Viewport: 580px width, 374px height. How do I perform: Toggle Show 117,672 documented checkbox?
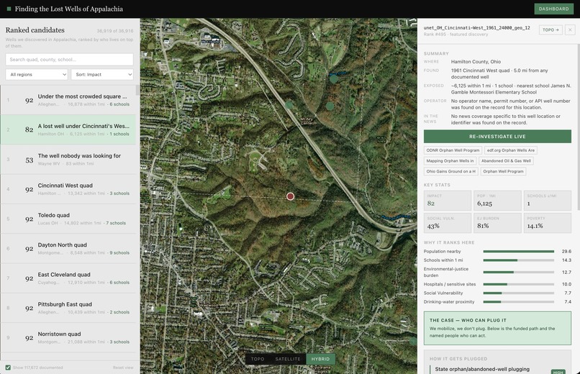click(8, 368)
